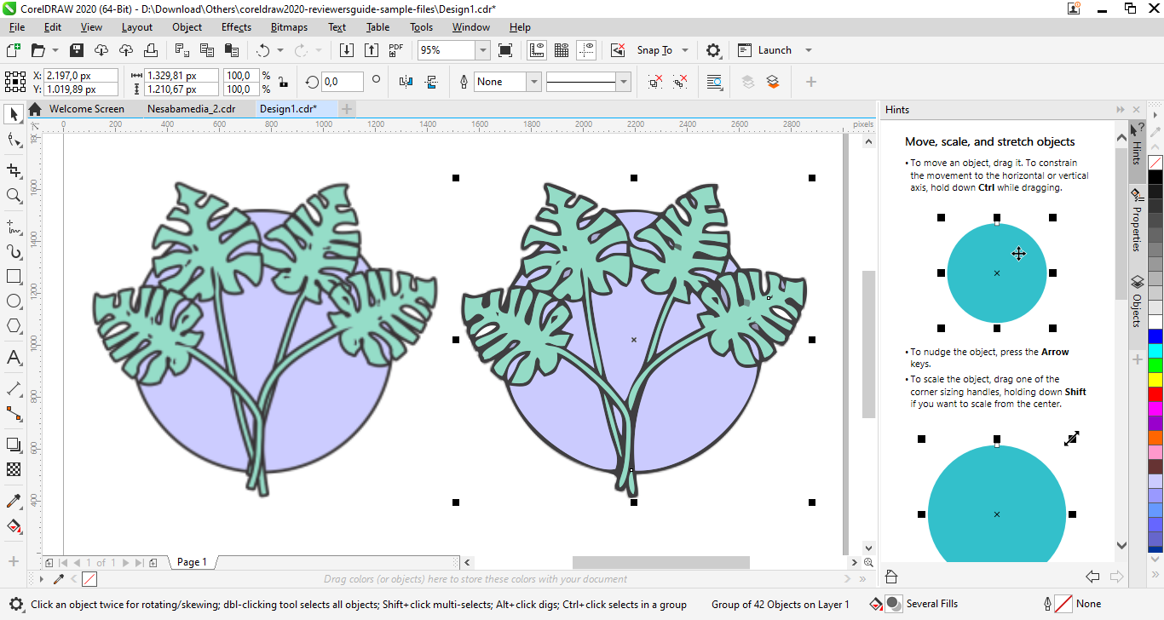The image size is (1164, 620).
Task: Expand the outline width None dropdown
Action: (x=533, y=82)
